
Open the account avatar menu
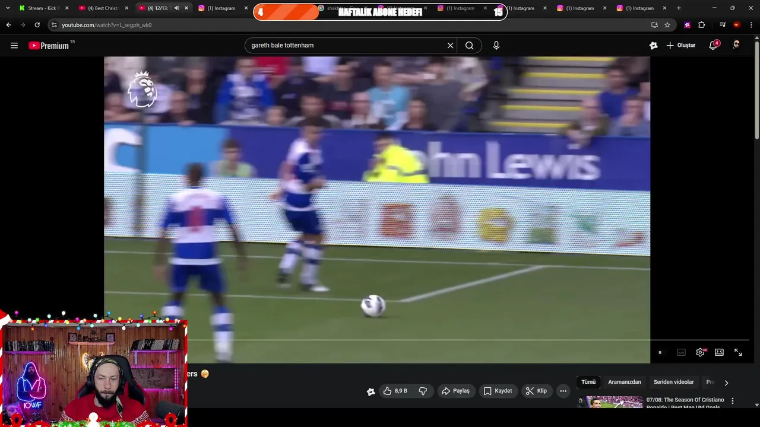point(736,46)
